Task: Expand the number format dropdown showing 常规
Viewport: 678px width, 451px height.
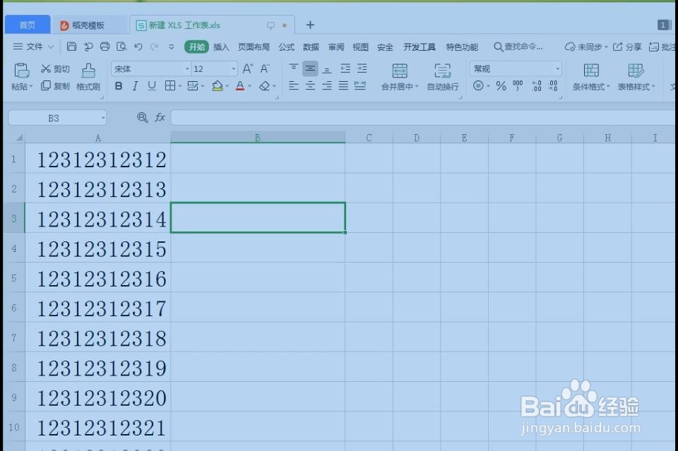Action: [557, 68]
